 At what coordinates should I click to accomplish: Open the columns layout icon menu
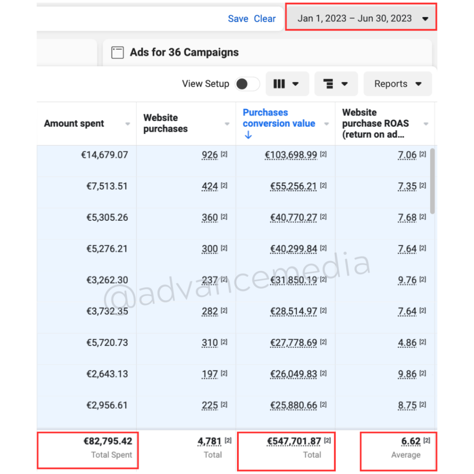(287, 84)
